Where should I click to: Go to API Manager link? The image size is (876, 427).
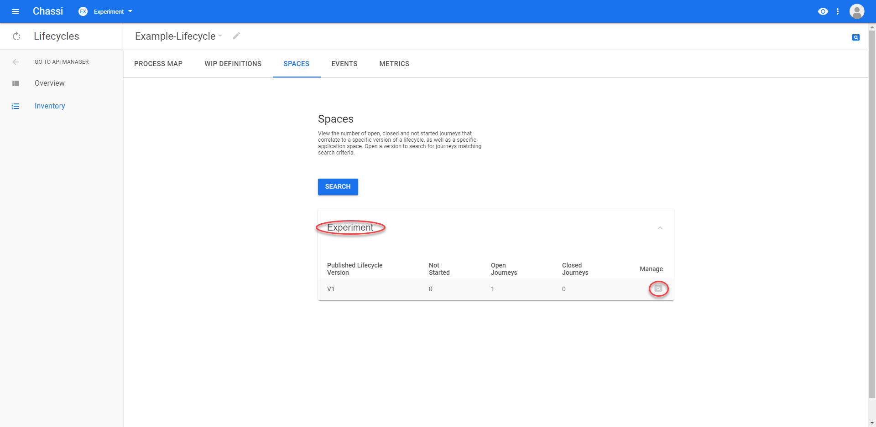pos(62,62)
